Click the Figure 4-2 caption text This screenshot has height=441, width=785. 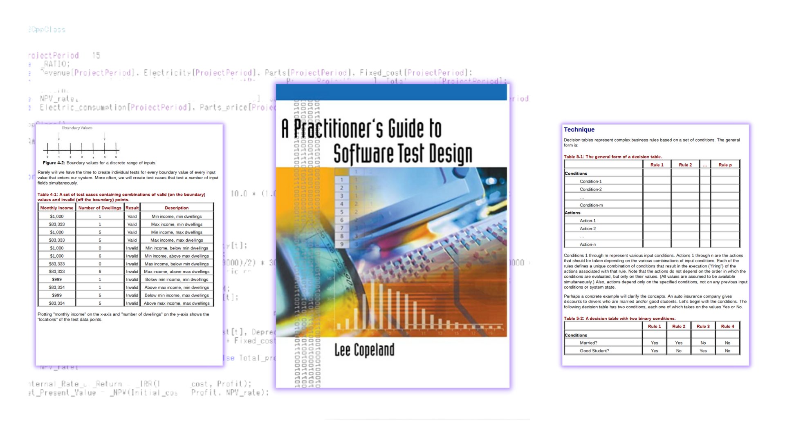point(99,163)
